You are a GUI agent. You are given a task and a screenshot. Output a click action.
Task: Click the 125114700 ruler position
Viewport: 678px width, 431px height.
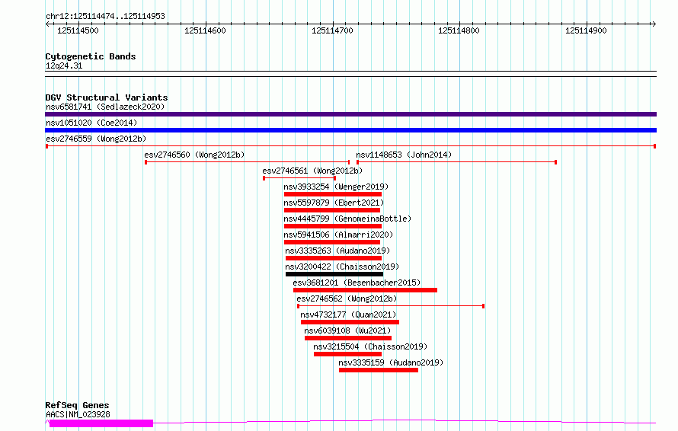point(332,30)
